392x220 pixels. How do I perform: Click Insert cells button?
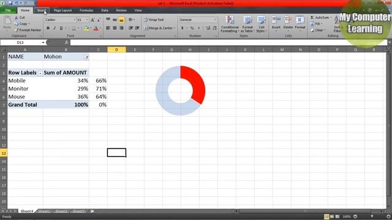(276, 23)
